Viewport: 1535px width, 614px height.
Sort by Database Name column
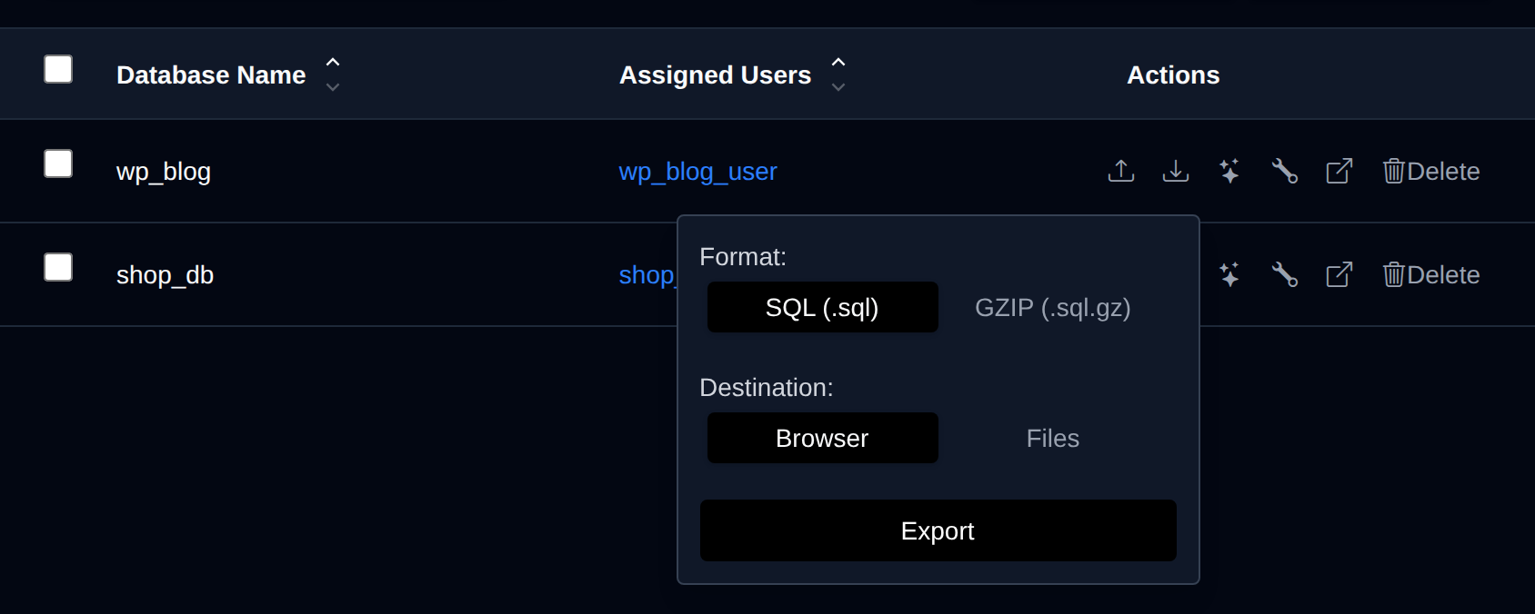tap(333, 74)
